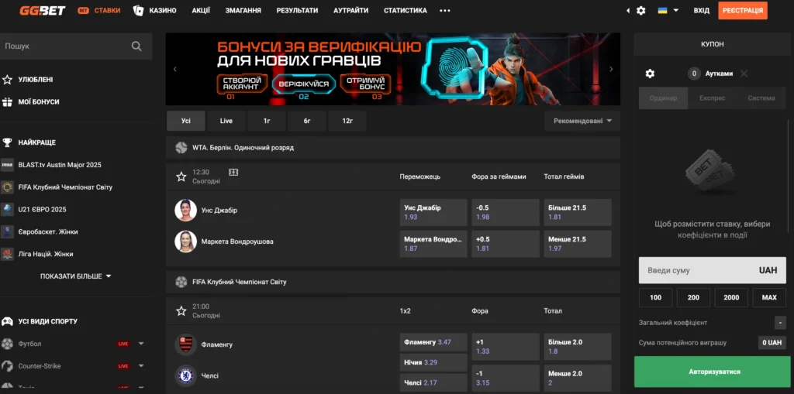The height and width of the screenshot is (394, 794).
Task: Clear the coupon with the X icon
Action: pos(744,74)
